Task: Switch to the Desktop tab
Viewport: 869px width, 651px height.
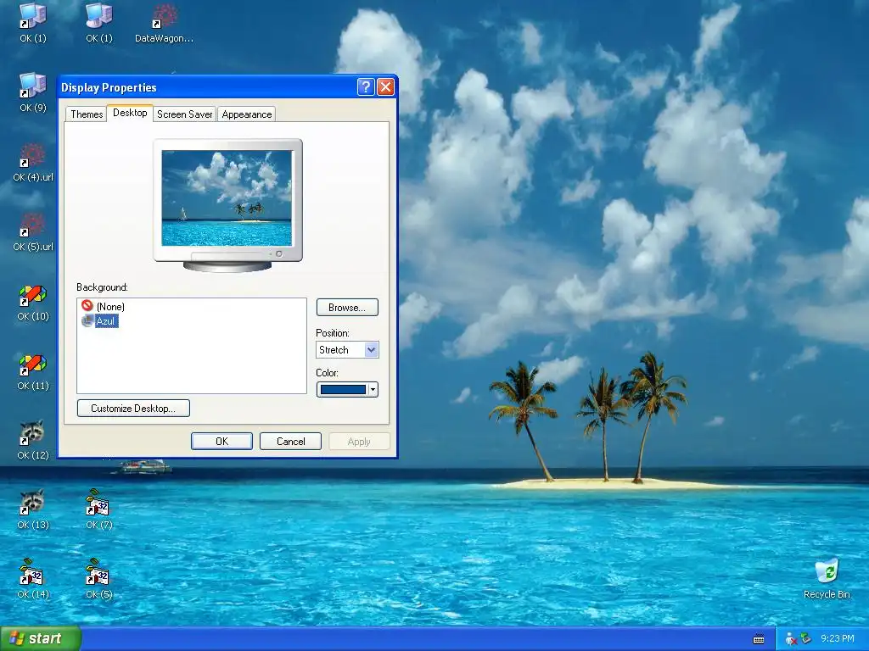Action: click(x=130, y=113)
